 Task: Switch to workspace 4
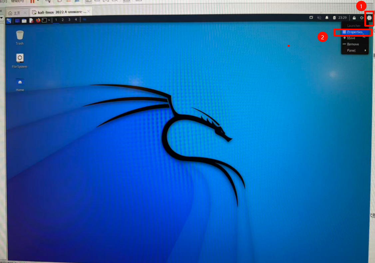click(76, 19)
